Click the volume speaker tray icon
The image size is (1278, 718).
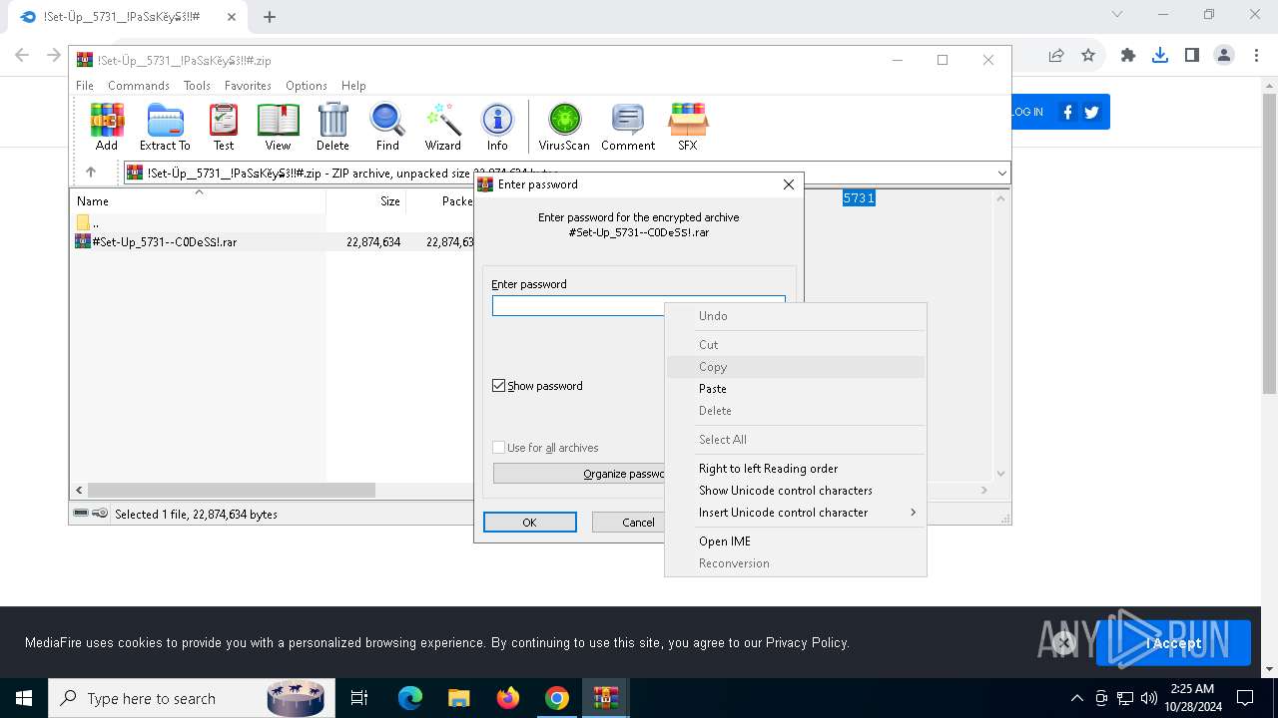1149,698
